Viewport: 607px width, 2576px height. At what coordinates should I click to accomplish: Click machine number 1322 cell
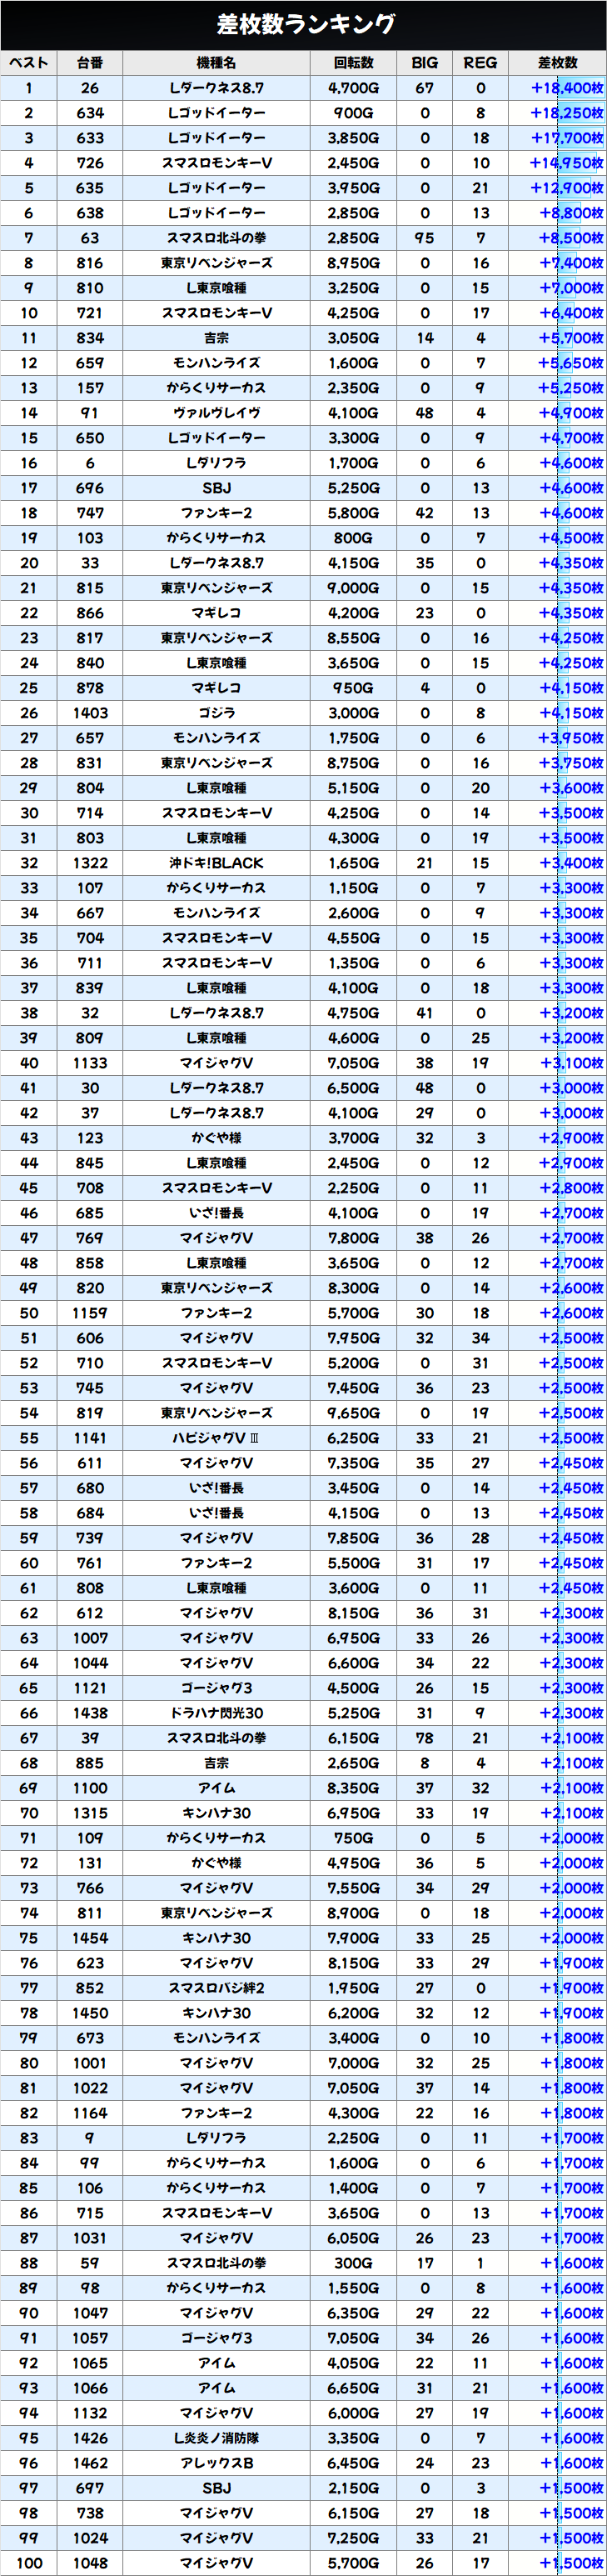pos(90,863)
